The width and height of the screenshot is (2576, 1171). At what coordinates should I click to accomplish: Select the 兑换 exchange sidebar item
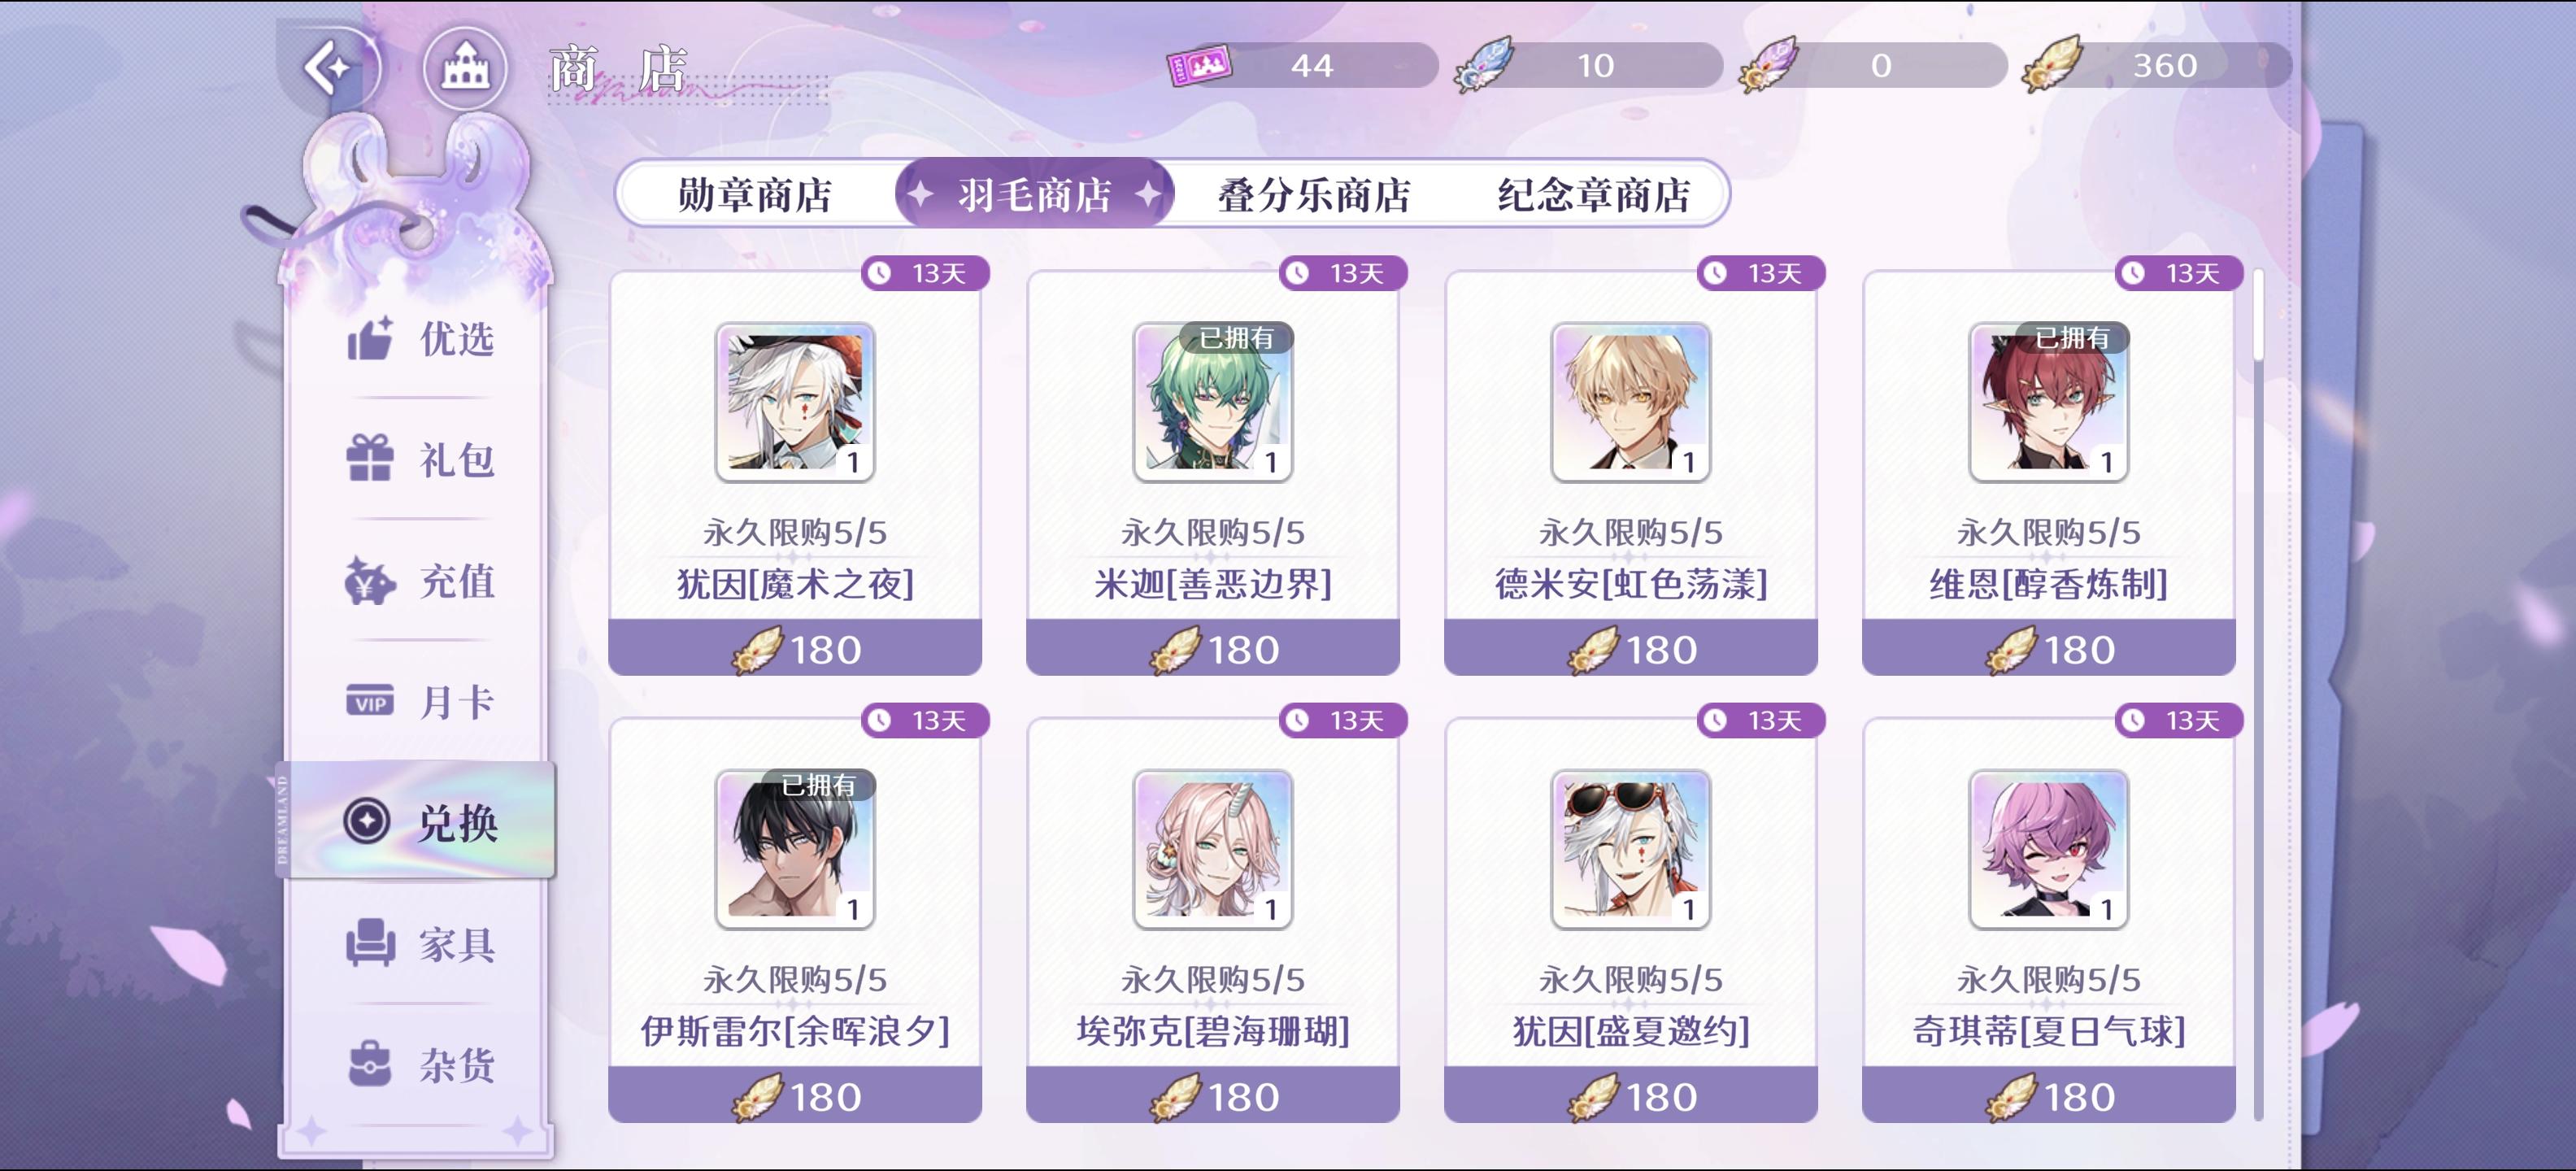point(420,822)
